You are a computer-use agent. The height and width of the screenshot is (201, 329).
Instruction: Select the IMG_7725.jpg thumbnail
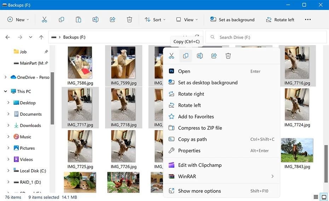(80, 146)
